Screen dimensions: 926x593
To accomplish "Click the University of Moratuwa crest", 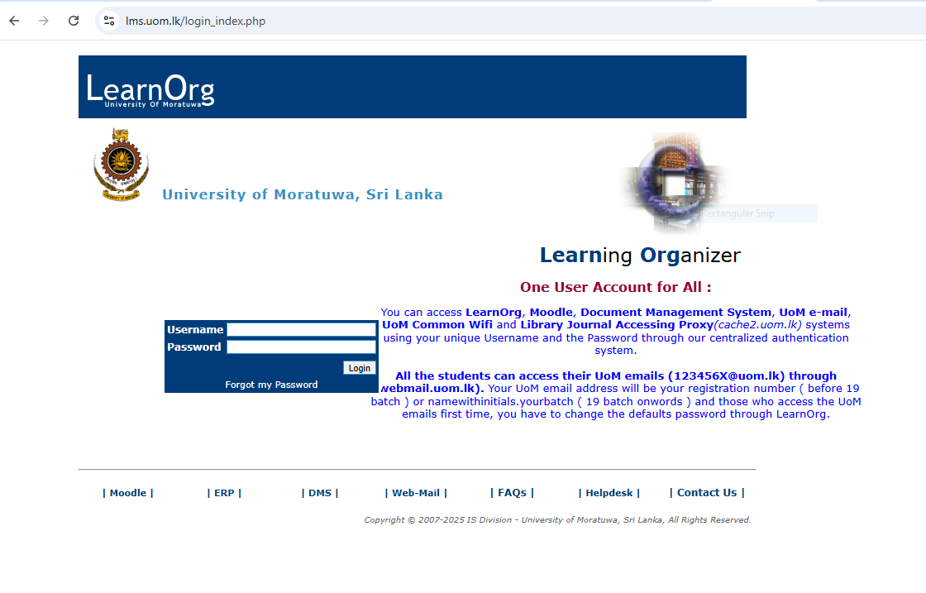I will click(121, 165).
